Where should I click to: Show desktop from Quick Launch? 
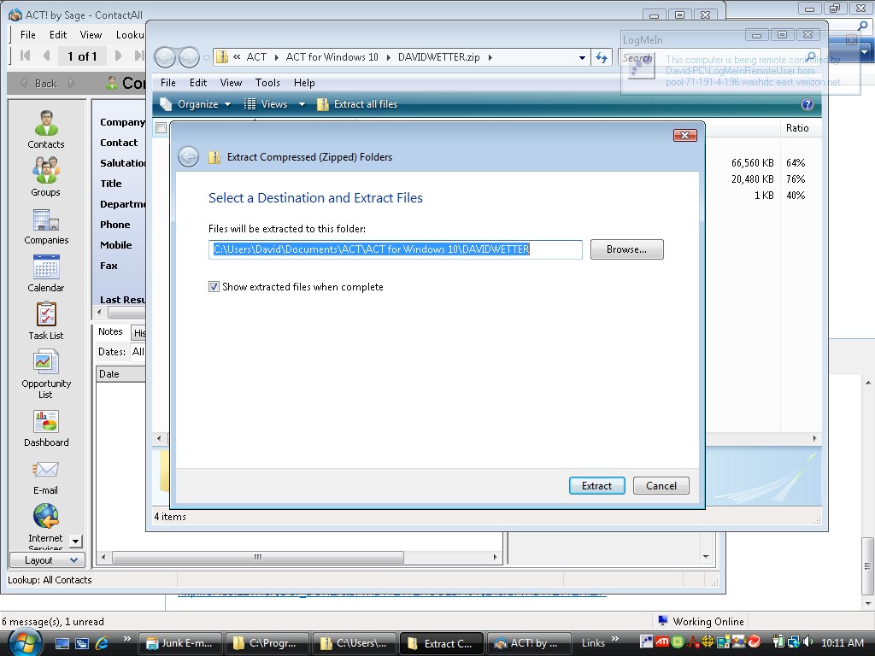(62, 643)
